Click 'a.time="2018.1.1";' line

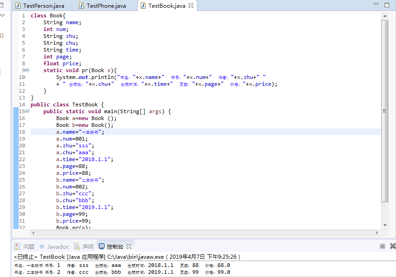coord(84,159)
